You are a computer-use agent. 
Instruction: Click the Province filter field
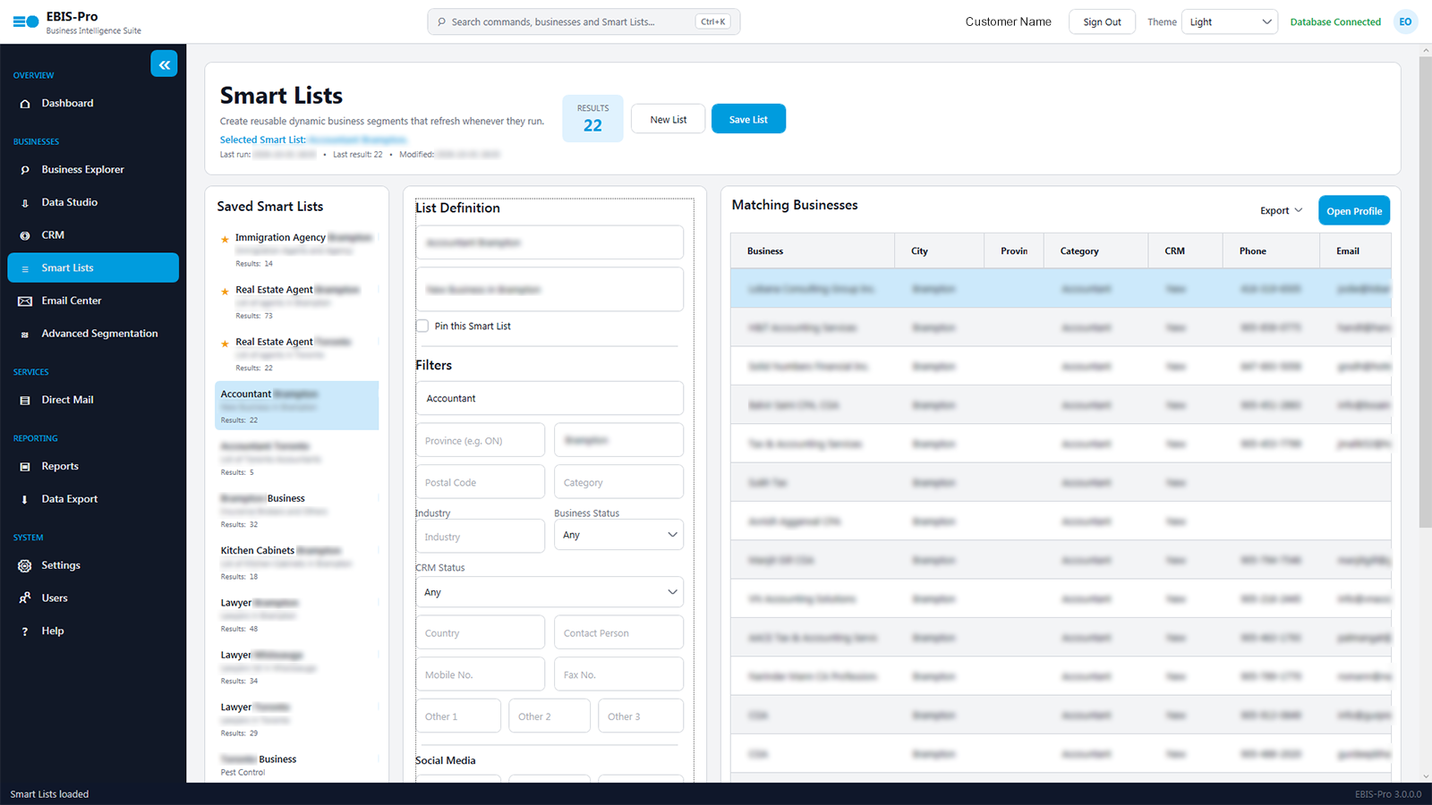[x=480, y=440]
